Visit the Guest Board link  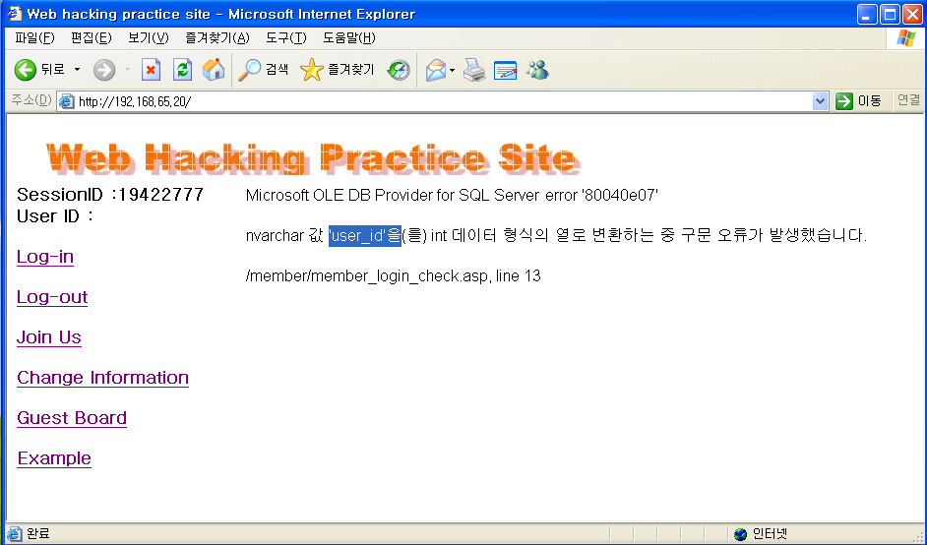tap(72, 417)
